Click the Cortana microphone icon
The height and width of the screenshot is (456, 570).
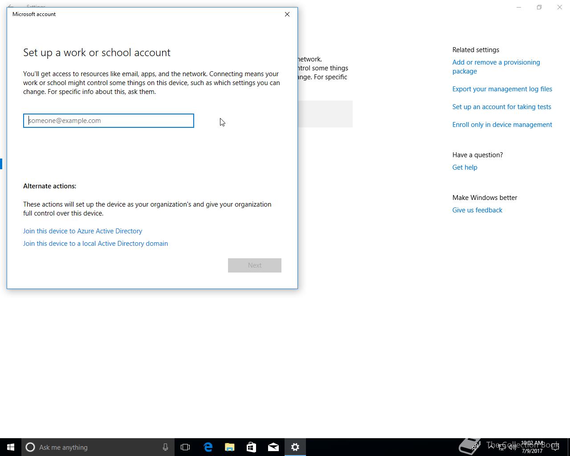(165, 447)
